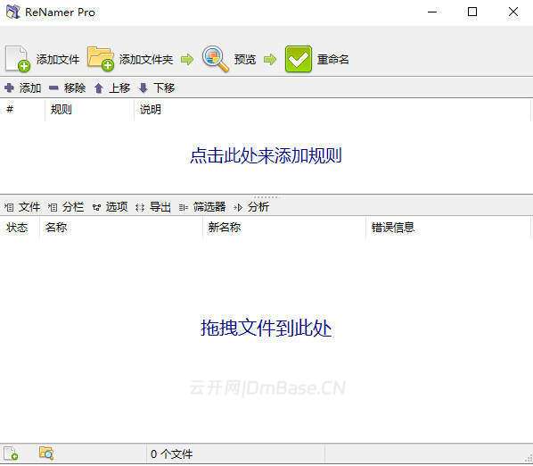This screenshot has width=533, height=466.
Task: Click the # column header in rules list
Action: 22,109
